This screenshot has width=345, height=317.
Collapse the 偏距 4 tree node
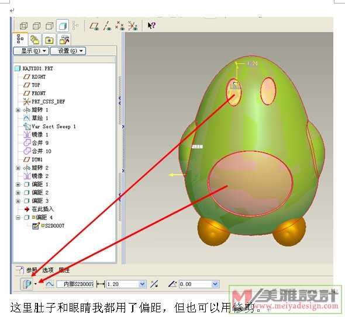coord(18,218)
